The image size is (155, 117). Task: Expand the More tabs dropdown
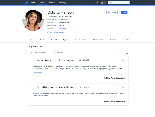click(x=126, y=40)
